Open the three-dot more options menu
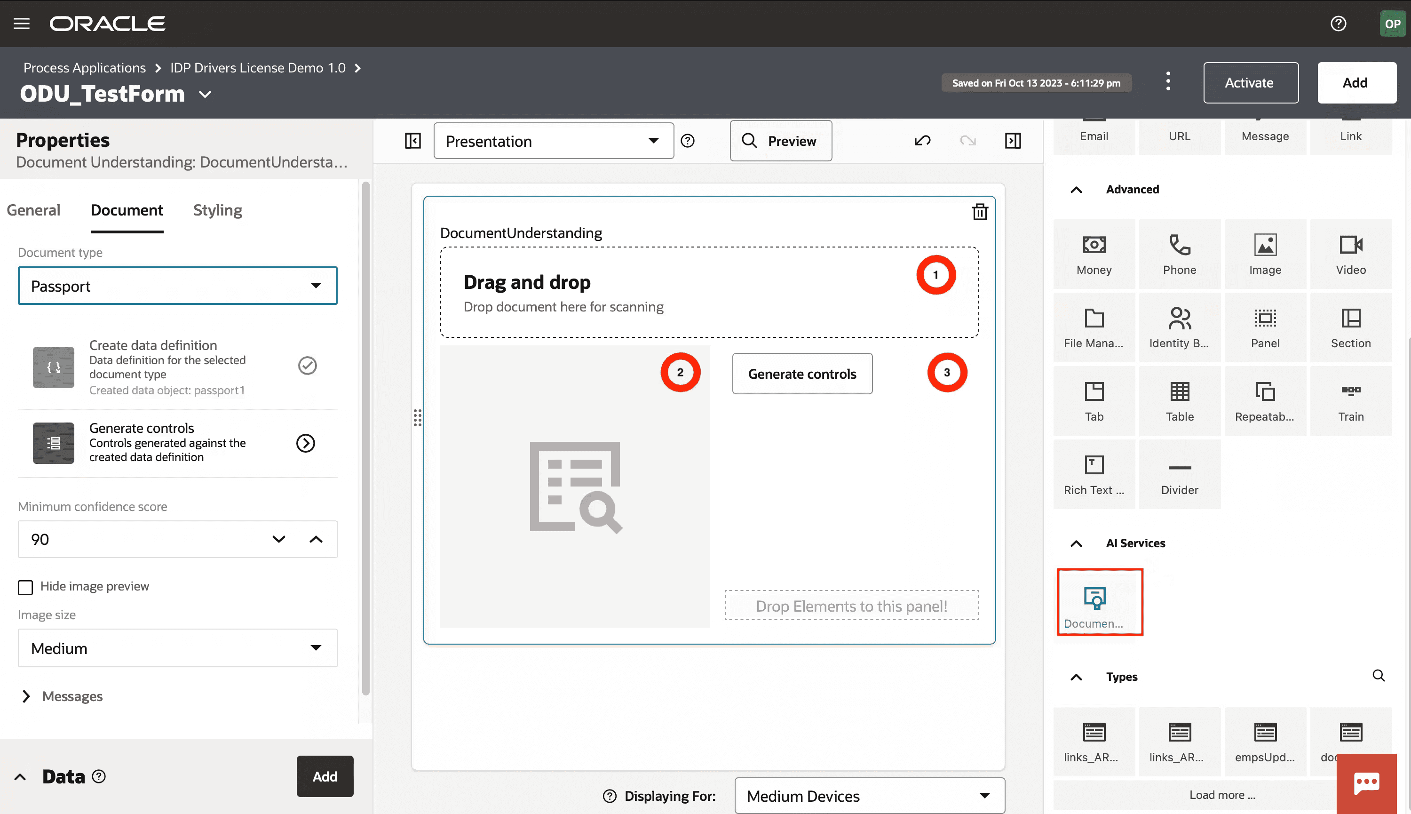The width and height of the screenshot is (1411, 814). (x=1168, y=81)
